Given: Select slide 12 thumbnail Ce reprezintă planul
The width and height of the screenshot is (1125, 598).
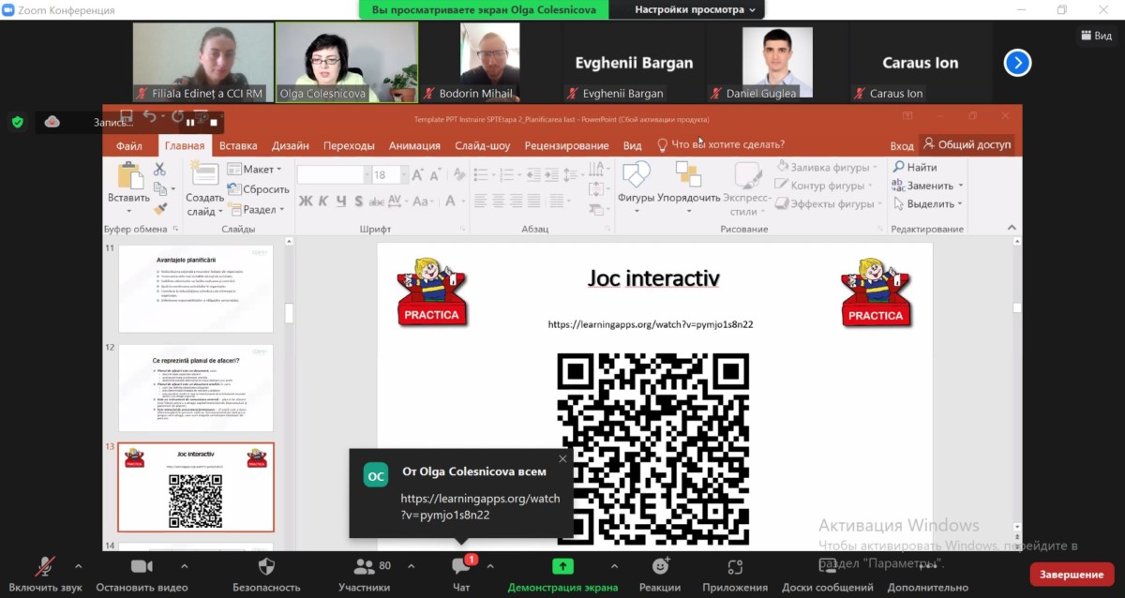Looking at the screenshot, I should pos(196,388).
